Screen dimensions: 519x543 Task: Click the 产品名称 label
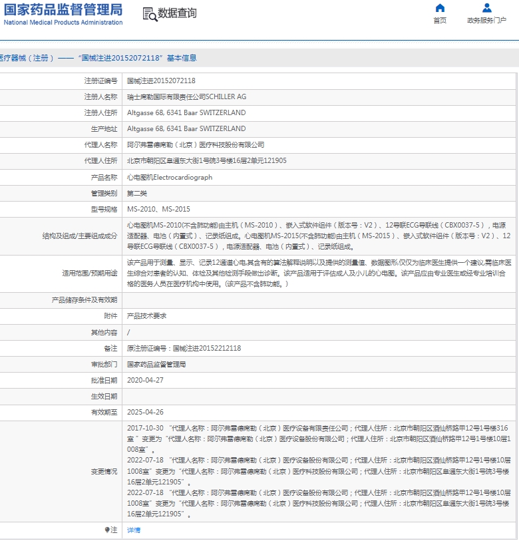[x=104, y=177]
